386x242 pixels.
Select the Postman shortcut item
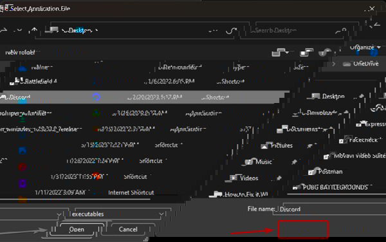[326, 172]
